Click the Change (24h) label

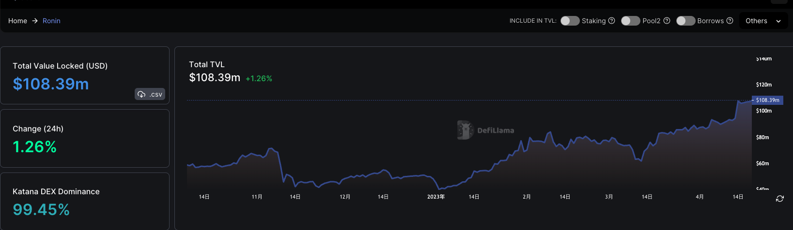click(38, 129)
